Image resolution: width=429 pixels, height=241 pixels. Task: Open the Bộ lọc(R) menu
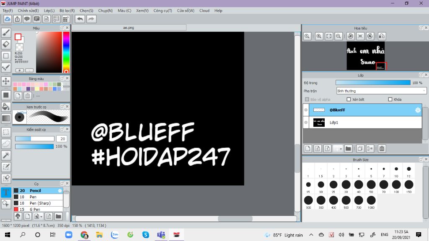67,10
